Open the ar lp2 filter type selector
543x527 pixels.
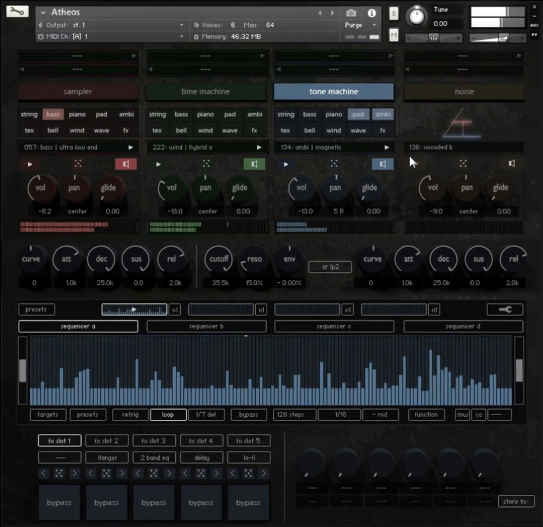pos(330,267)
